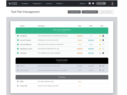Toggle star trait for Key Bindings
The height and width of the screenshot is (95, 127).
[x=100, y=70]
